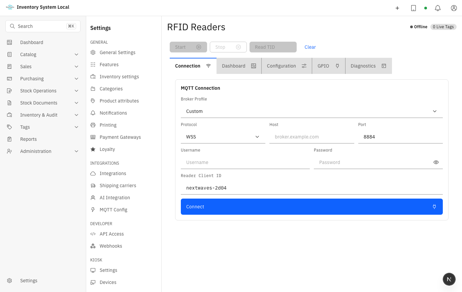
Task: Click the Stop button
Action: [228, 47]
